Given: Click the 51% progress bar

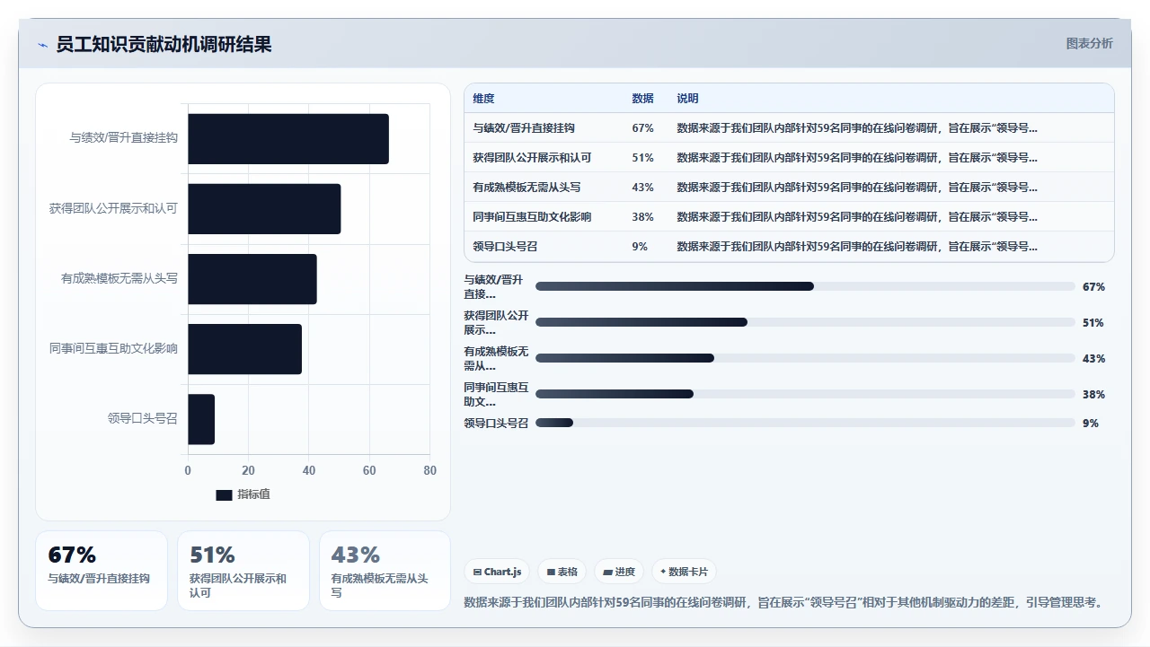Looking at the screenshot, I should (805, 322).
